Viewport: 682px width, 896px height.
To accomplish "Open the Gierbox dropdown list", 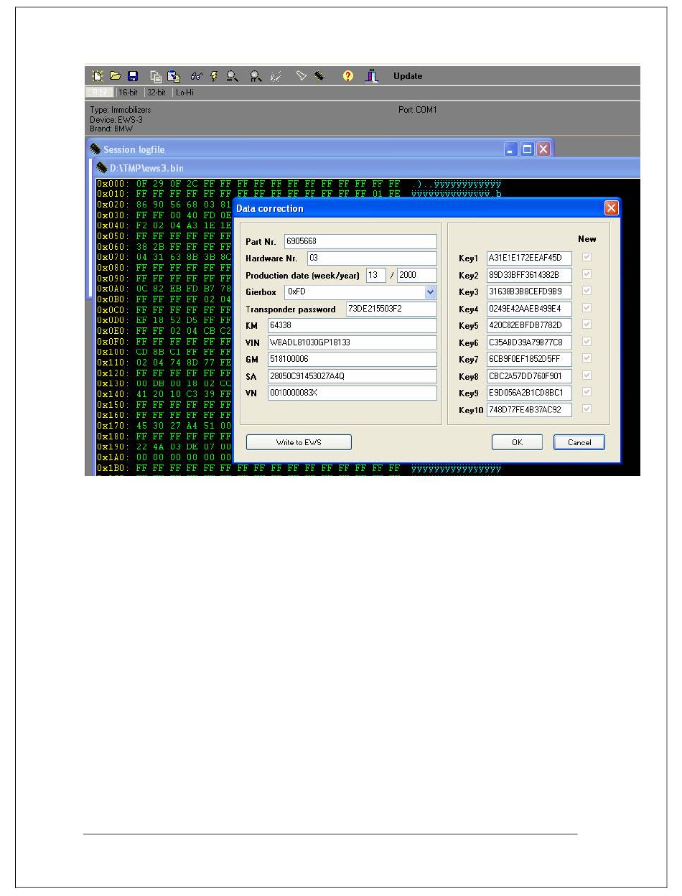I will click(430, 292).
